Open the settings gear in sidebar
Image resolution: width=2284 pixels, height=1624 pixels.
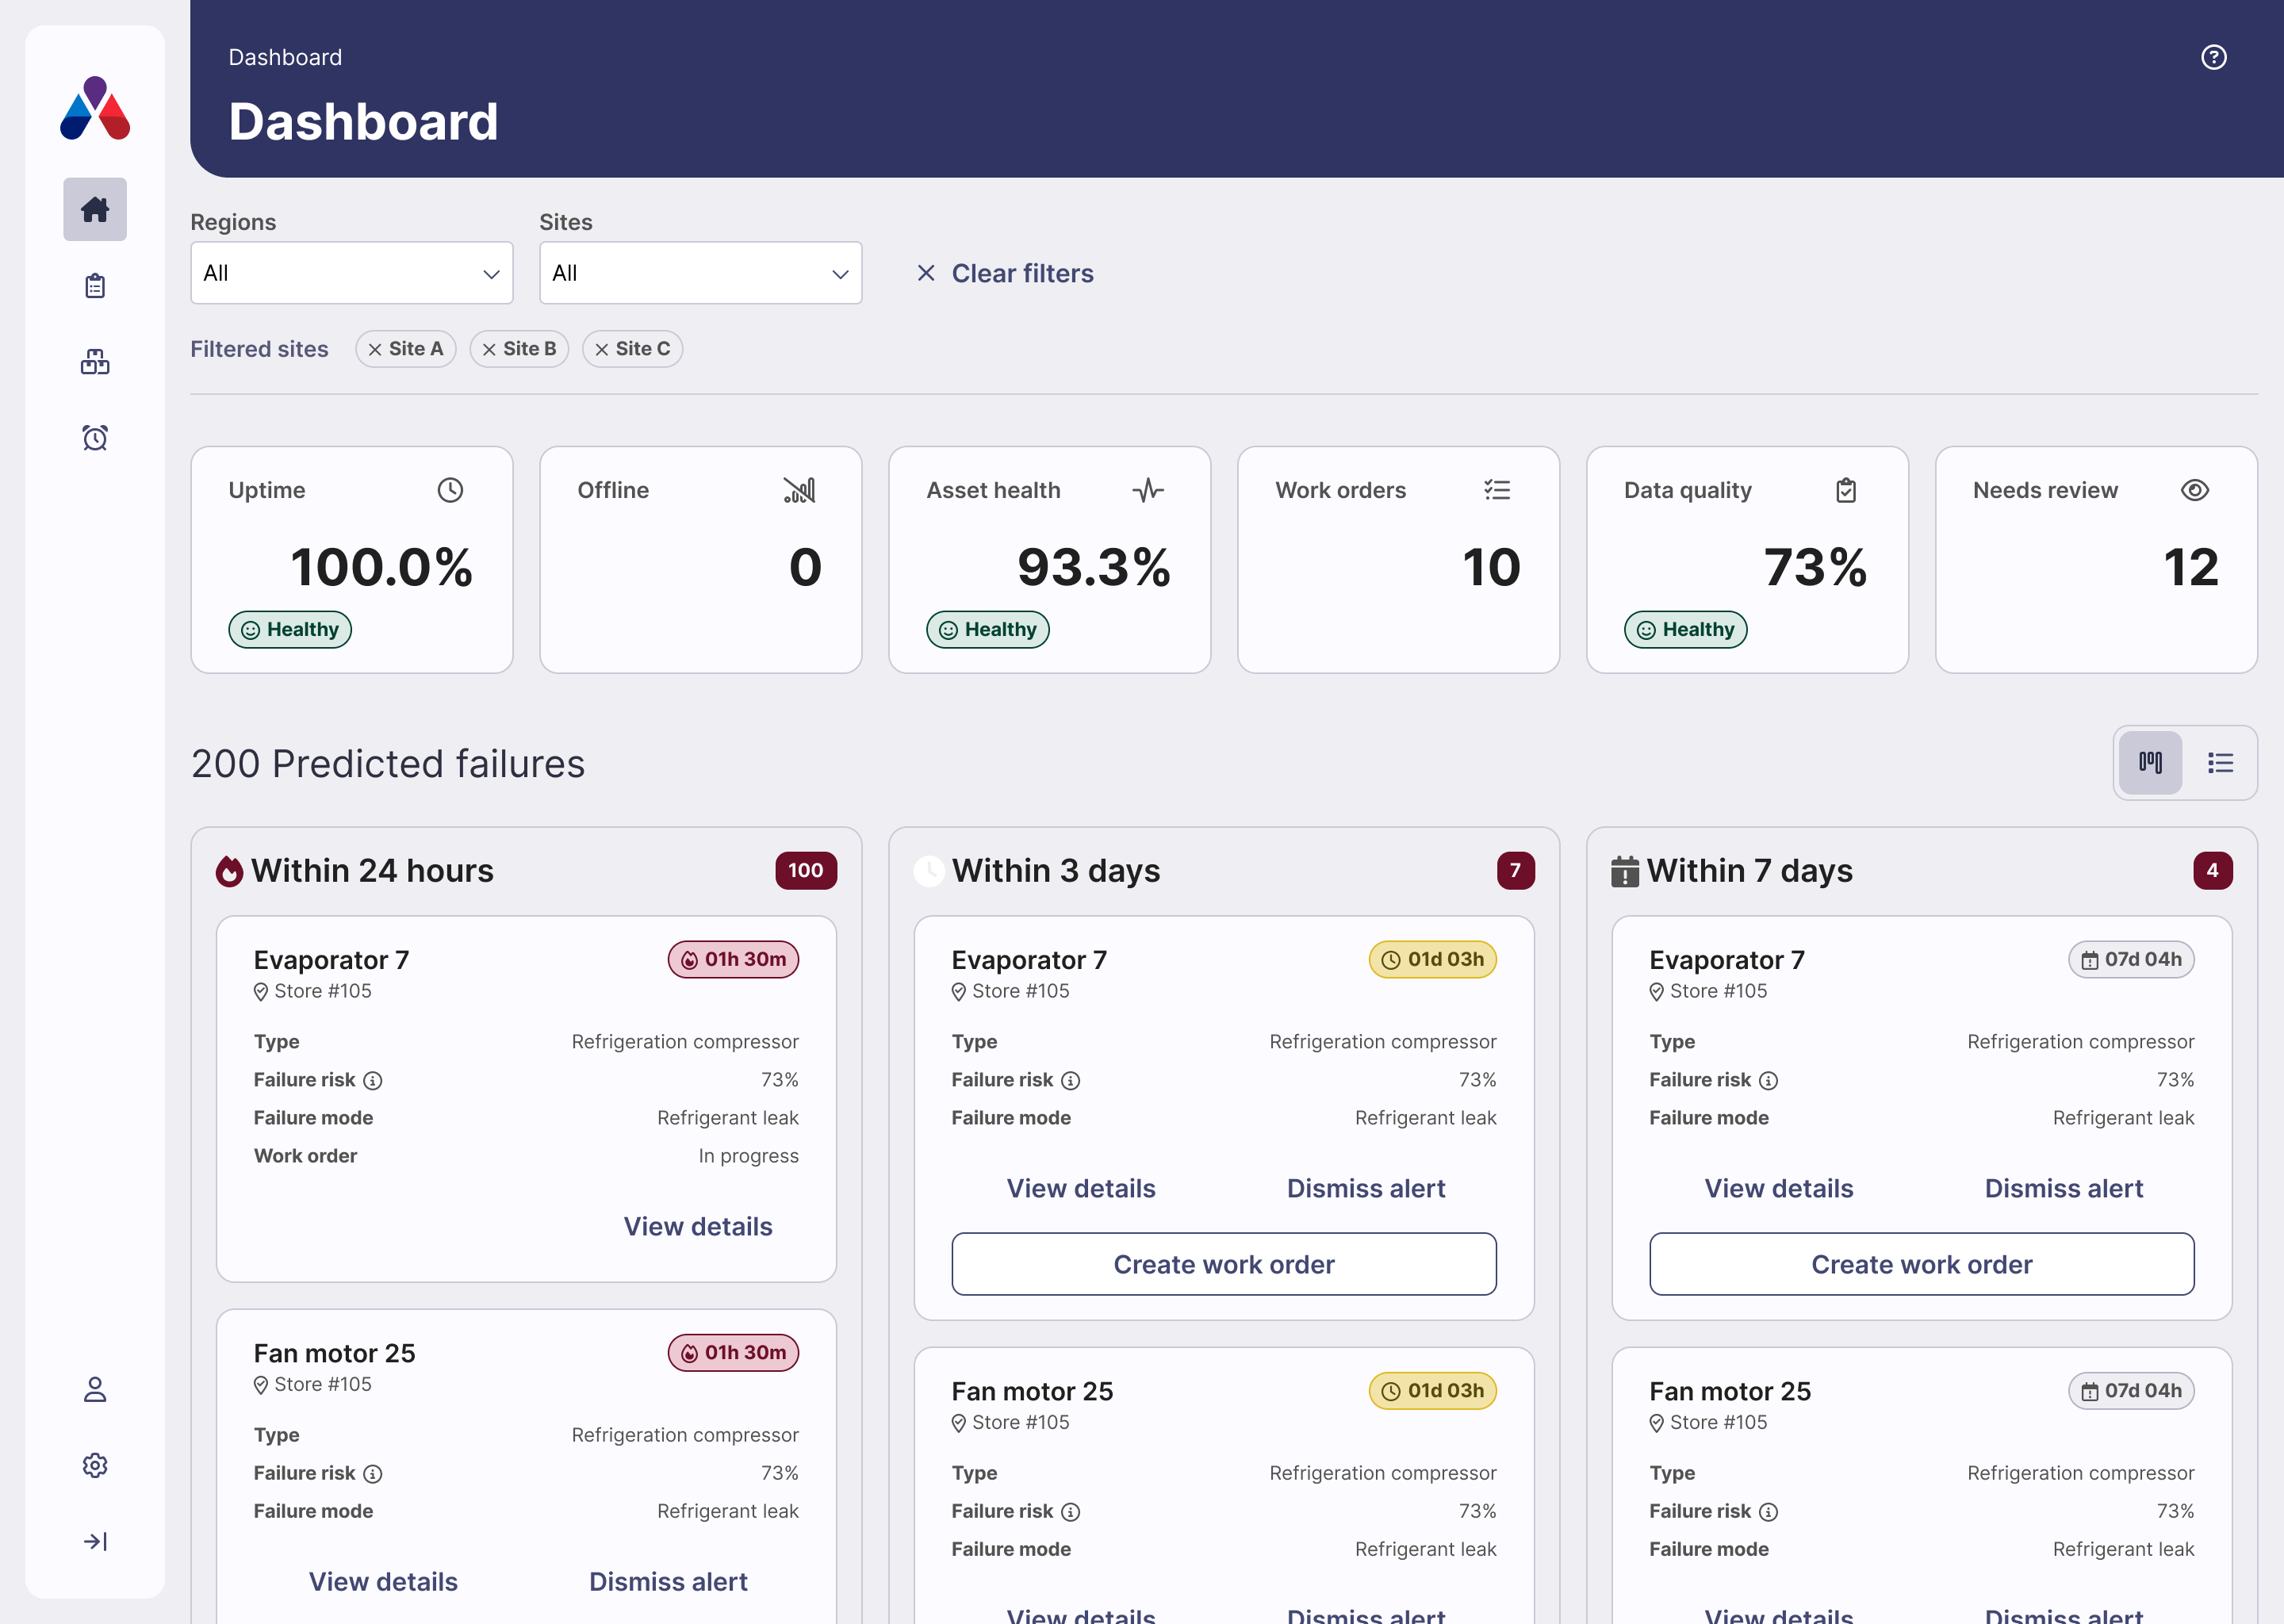pyautogui.click(x=95, y=1465)
